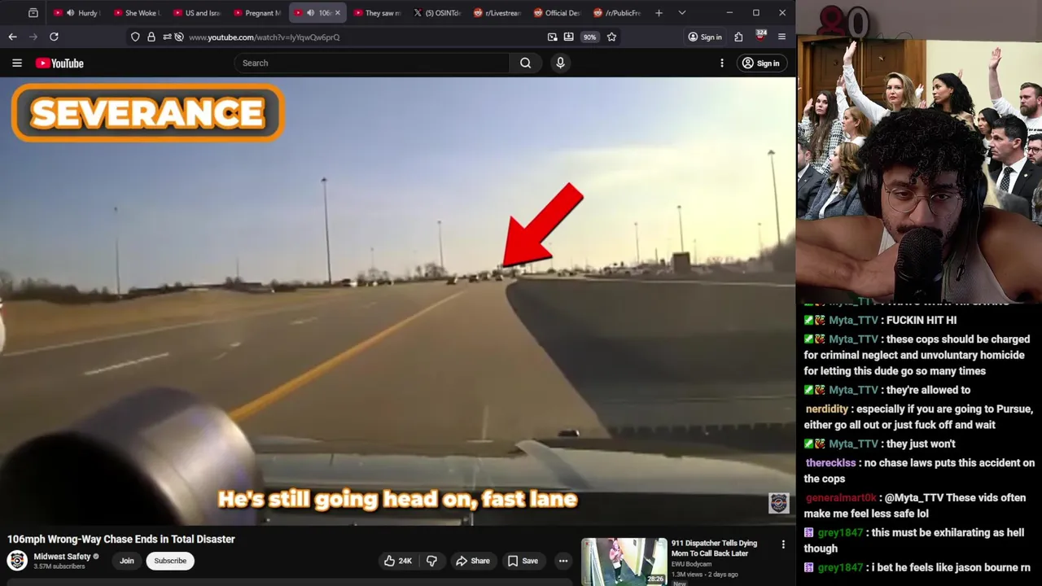Click '3.57M subscribers' text

(x=59, y=566)
